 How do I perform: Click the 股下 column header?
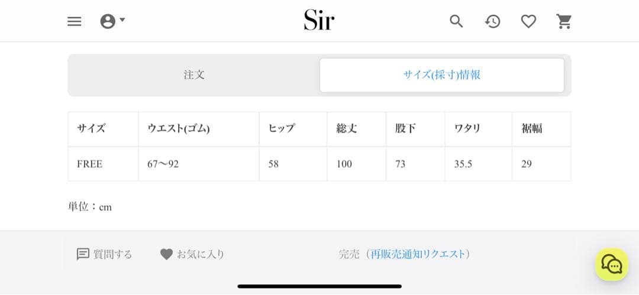tap(405, 128)
